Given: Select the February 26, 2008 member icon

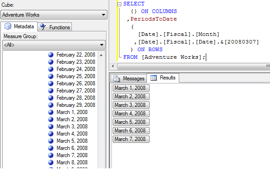Looking at the screenshot, I should (51, 83).
